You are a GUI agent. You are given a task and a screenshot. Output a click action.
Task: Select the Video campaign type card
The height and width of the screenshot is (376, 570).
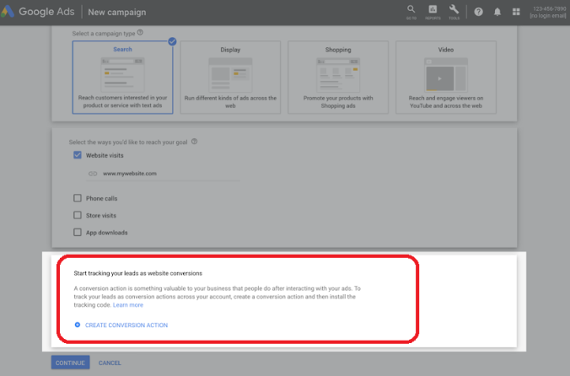446,77
